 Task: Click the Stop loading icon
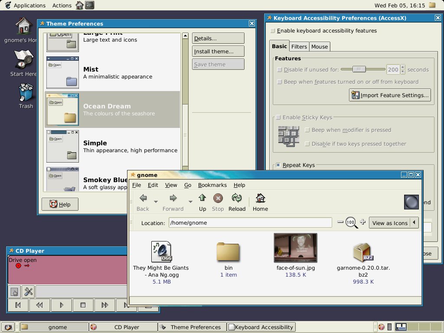click(x=218, y=198)
